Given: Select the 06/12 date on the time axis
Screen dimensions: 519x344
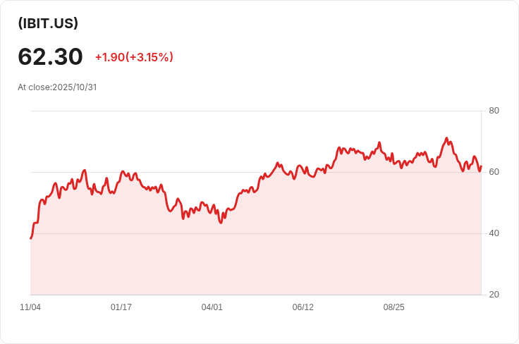Looking at the screenshot, I should pyautogui.click(x=303, y=307).
